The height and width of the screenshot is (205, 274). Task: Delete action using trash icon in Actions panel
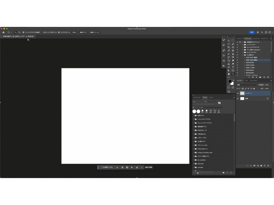(268, 77)
